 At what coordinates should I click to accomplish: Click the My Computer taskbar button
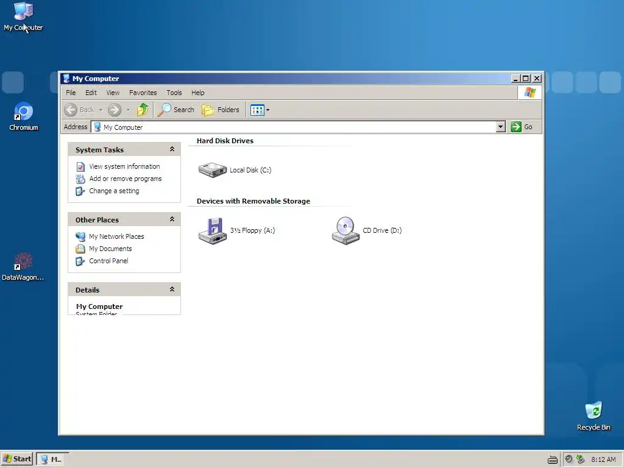click(x=52, y=459)
